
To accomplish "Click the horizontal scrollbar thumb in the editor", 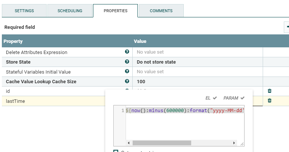I will click(162, 143).
